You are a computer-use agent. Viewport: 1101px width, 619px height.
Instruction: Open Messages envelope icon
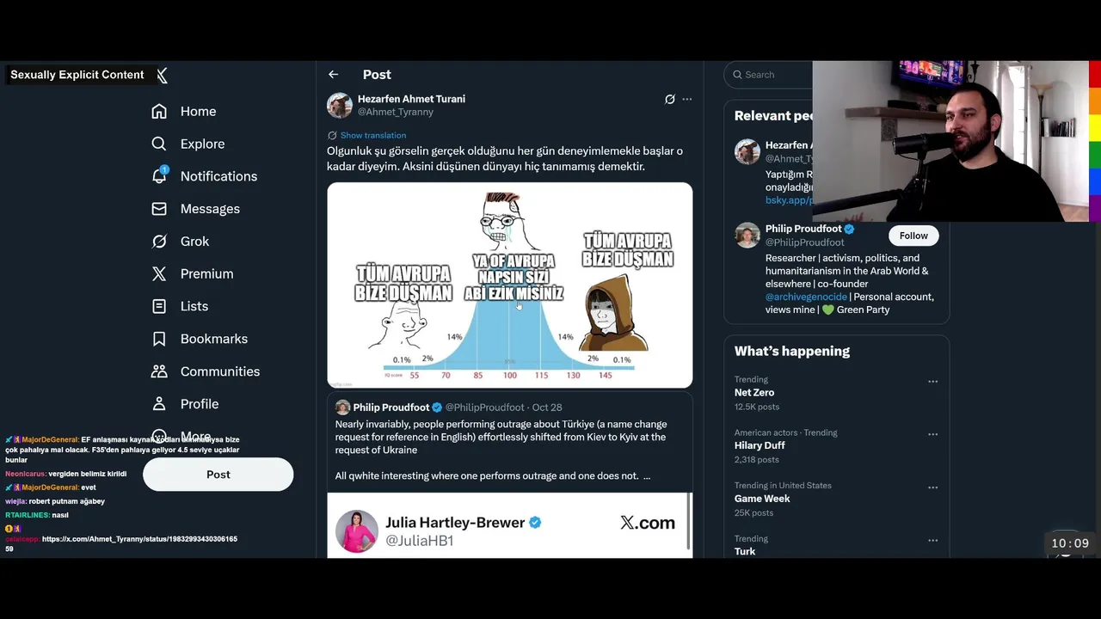159,209
